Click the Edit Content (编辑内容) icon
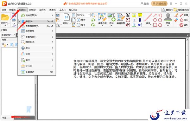 coord(102,17)
